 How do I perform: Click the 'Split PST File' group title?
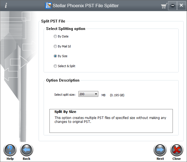pyautogui.click(x=53, y=21)
